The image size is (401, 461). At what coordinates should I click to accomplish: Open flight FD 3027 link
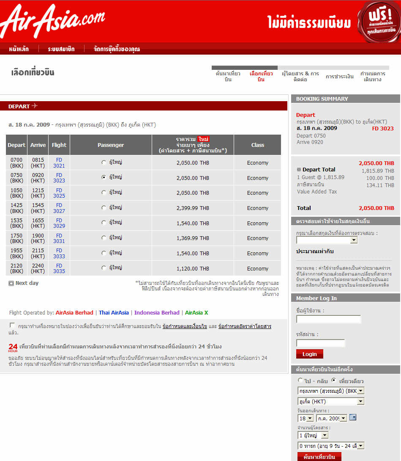pos(59,208)
